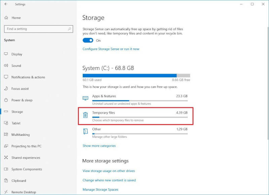The width and height of the screenshot is (269, 195).
Task: Open Manage Storage Spaces link
Action: pyautogui.click(x=101, y=190)
